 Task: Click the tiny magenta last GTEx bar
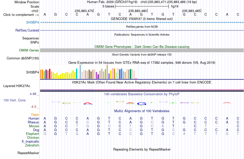click(x=136, y=79)
